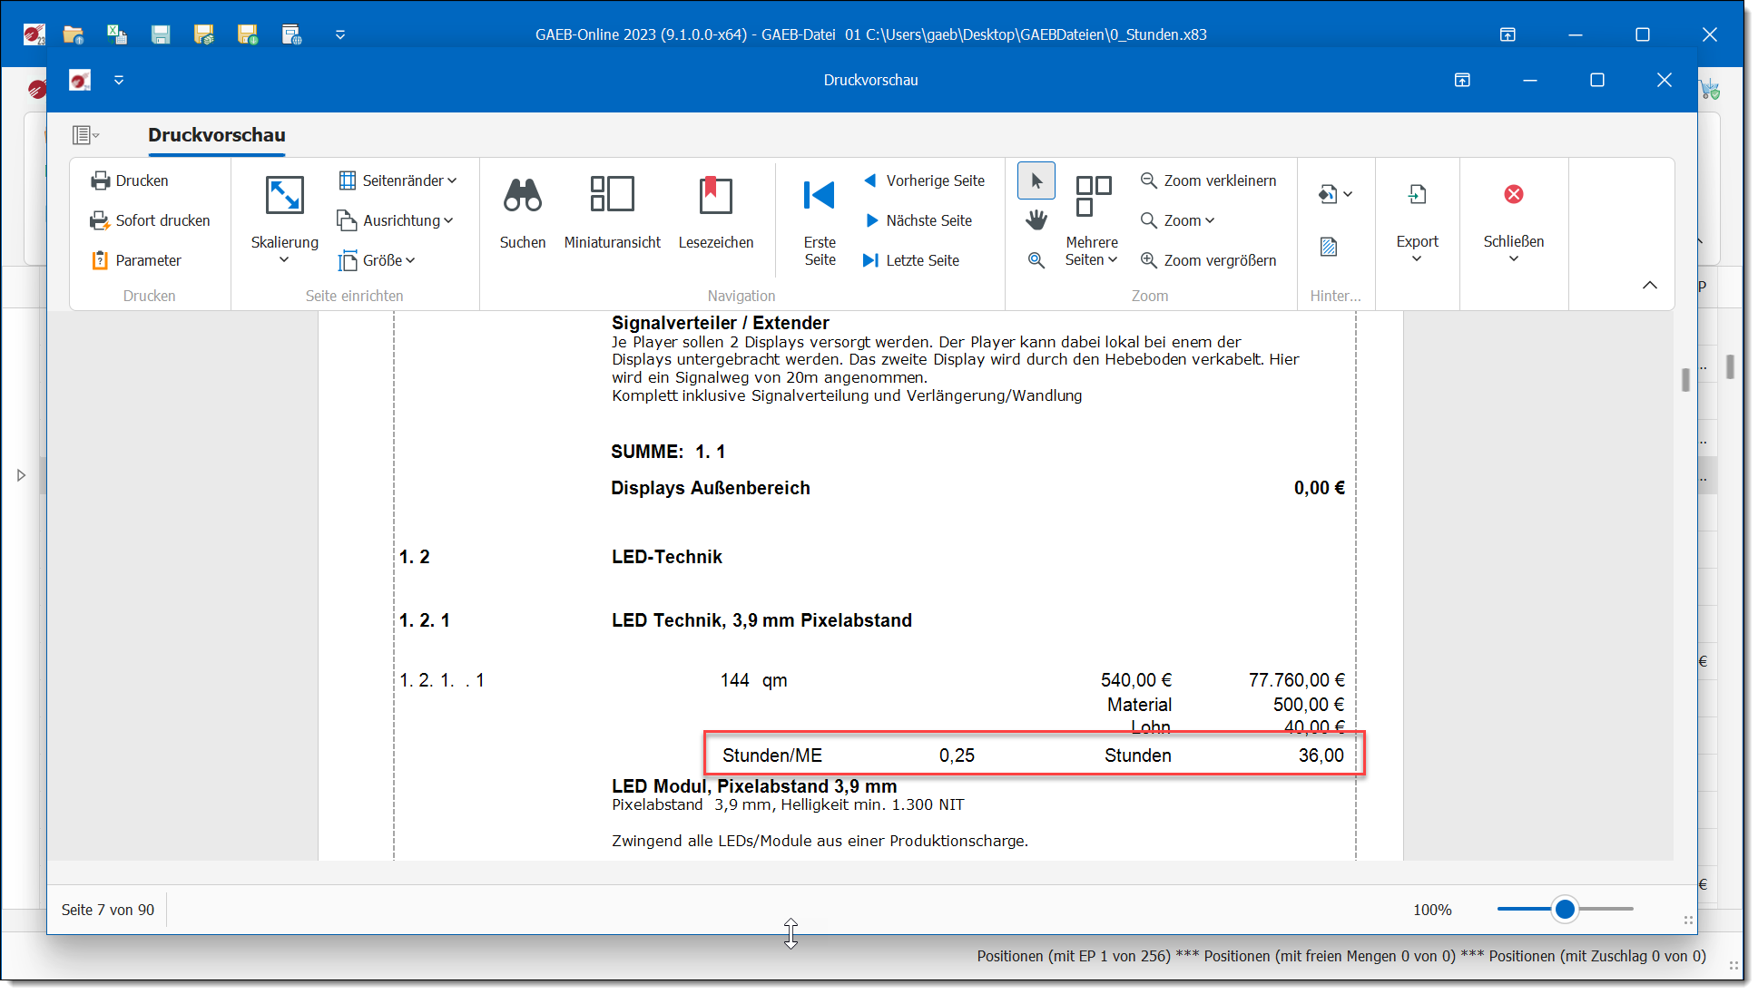
Task: Select the hand pan tool
Action: (1036, 220)
